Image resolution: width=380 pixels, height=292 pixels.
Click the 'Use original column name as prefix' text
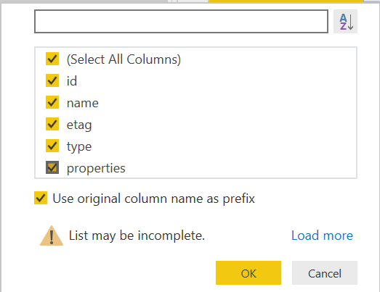(x=154, y=199)
